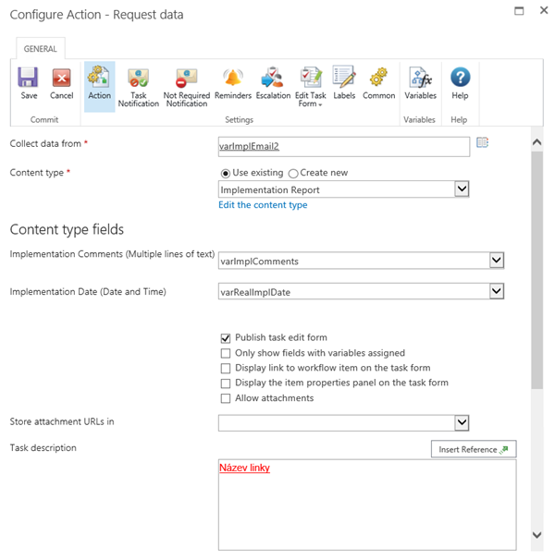Open Common settings
The height and width of the screenshot is (560, 555).
click(x=378, y=83)
